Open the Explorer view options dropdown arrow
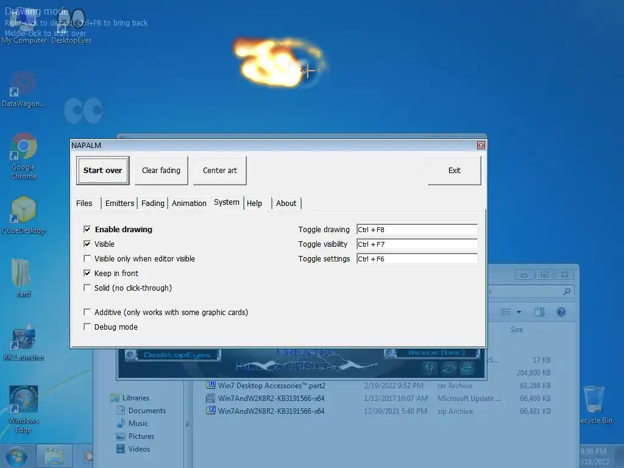This screenshot has width=624, height=468. tap(519, 312)
